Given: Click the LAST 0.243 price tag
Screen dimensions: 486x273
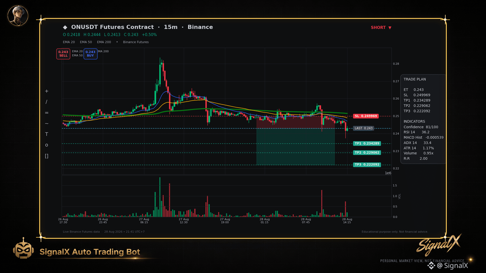Looking at the screenshot, I should (x=363, y=128).
